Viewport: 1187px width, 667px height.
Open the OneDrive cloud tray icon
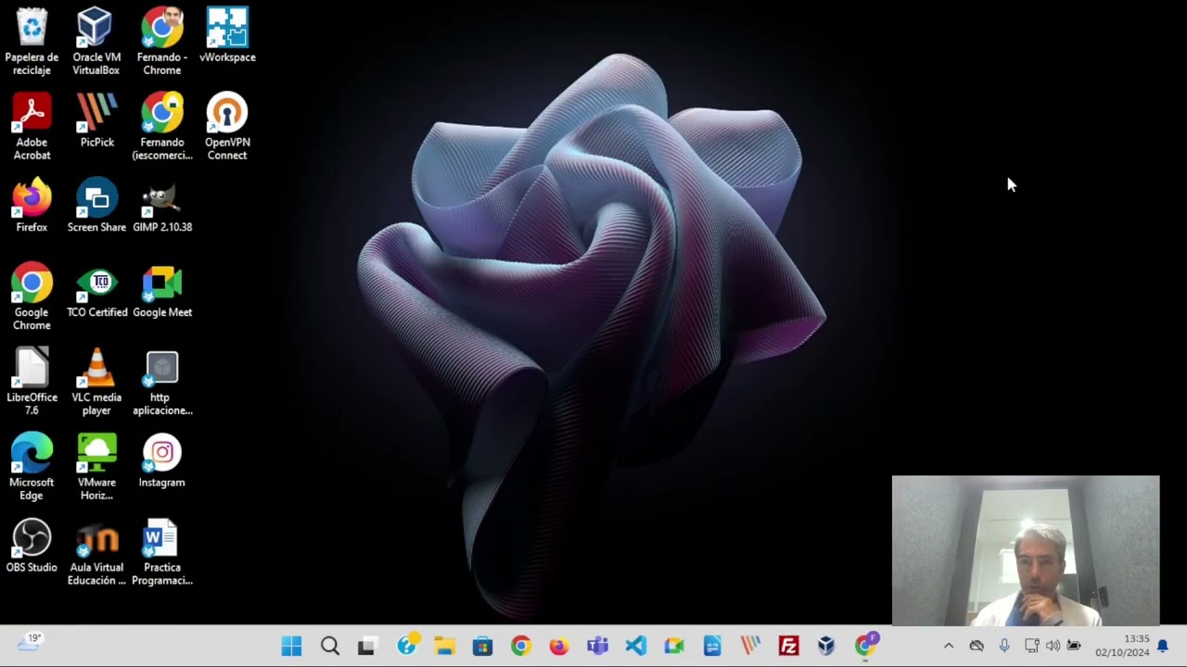coord(976,646)
